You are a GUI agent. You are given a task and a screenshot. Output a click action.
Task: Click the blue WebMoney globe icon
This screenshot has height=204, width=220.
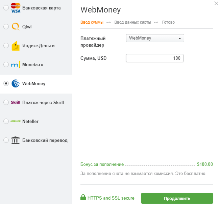coord(16,83)
